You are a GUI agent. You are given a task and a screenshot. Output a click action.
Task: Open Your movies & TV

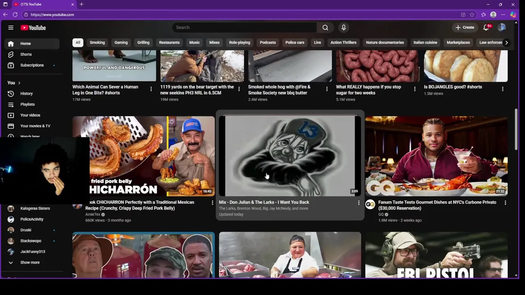(32, 126)
